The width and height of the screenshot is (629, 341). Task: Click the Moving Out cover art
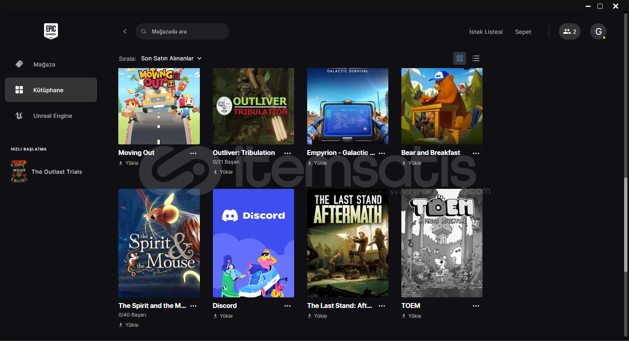pos(159,106)
